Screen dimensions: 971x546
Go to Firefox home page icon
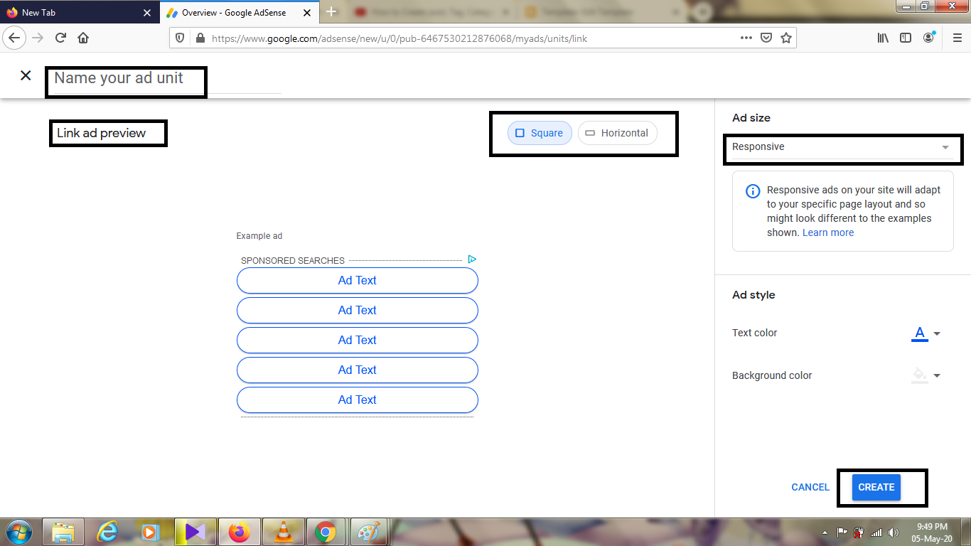click(x=83, y=38)
